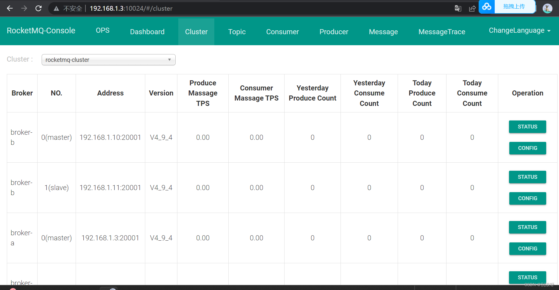
Task: Click the Cluster : label
Action: [x=20, y=59]
